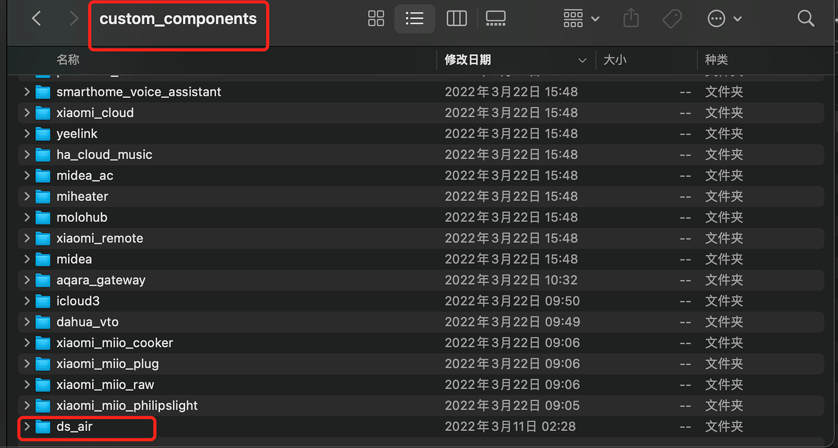Open the group-by options dropdown
Screen dimensions: 838x448
[581, 19]
